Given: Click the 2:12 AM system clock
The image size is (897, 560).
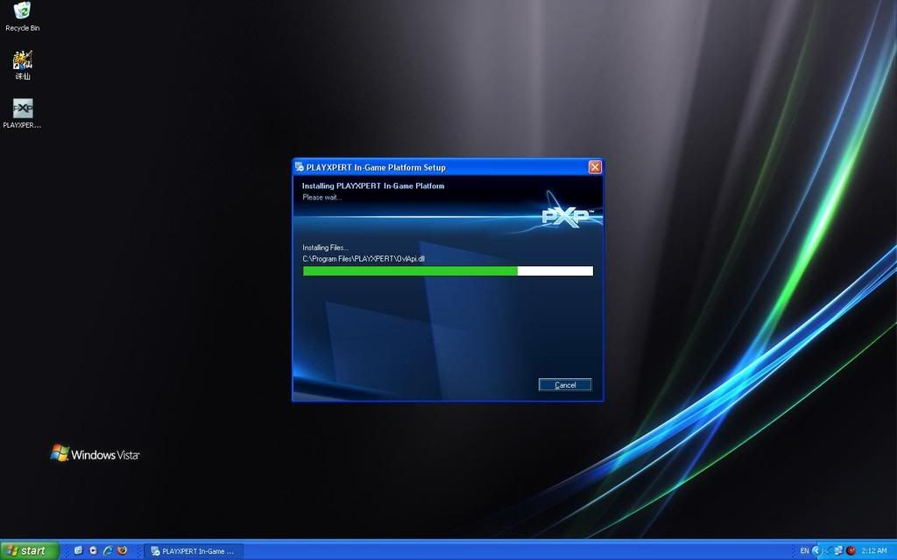Looking at the screenshot, I should pyautogui.click(x=873, y=551).
